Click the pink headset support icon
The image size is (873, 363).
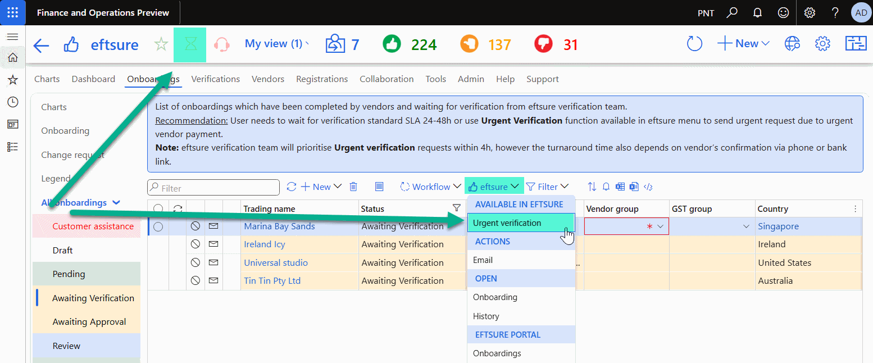point(222,44)
